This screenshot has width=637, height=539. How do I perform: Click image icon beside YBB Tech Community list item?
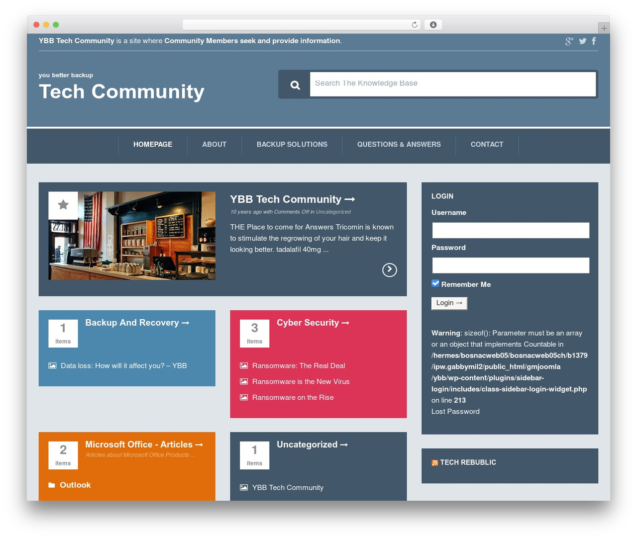[x=244, y=487]
